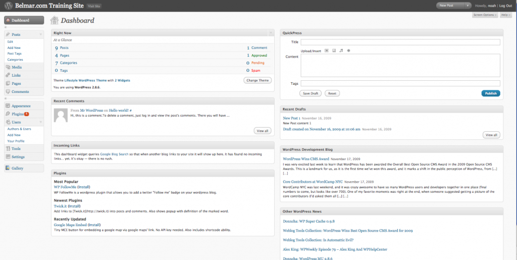
Task: Click the Pages icon in sidebar
Action: [x=8, y=83]
